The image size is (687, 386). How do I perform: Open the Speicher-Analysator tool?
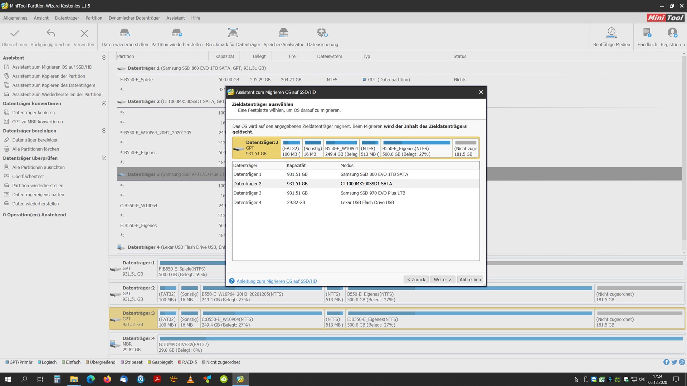click(283, 33)
